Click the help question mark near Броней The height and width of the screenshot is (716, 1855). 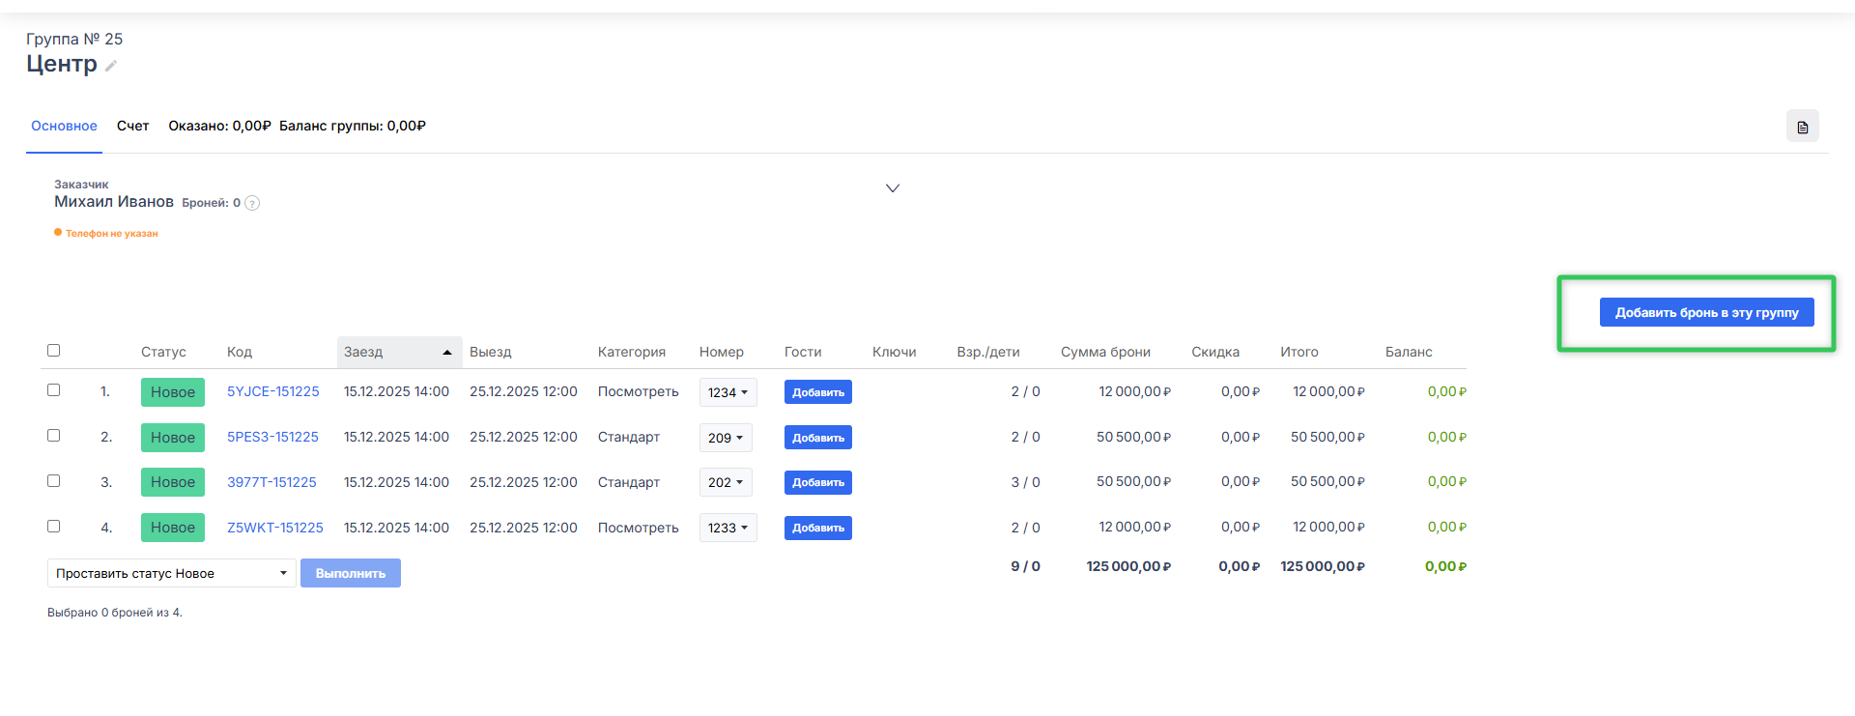[x=252, y=203]
